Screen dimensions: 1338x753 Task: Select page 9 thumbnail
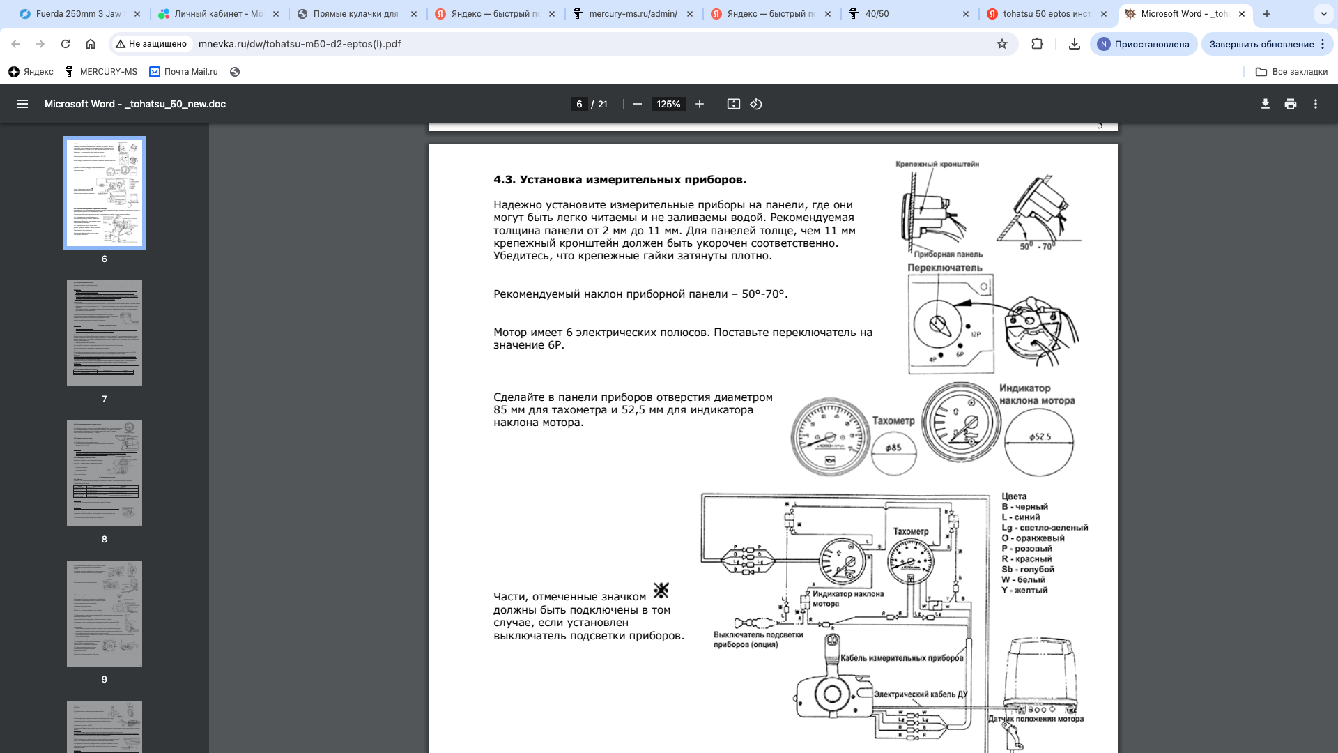pos(105,614)
